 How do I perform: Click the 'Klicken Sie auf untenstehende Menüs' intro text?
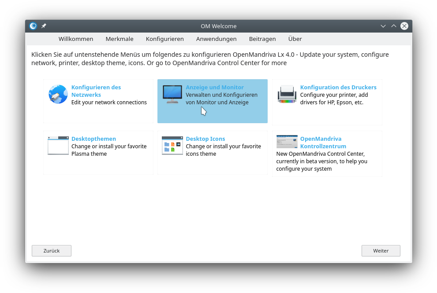[x=210, y=59]
